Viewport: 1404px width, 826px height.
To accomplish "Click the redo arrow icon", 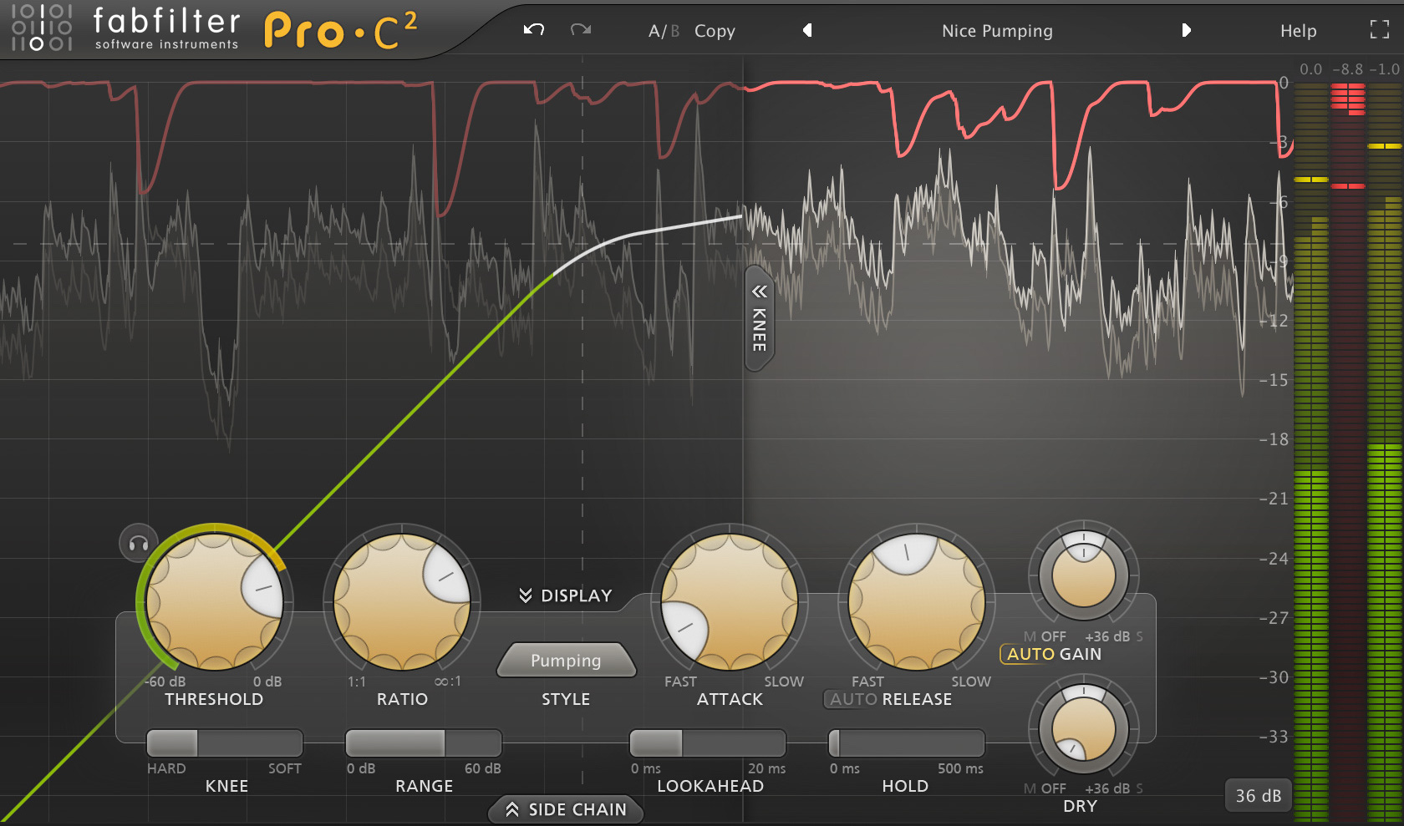I will 581,30.
